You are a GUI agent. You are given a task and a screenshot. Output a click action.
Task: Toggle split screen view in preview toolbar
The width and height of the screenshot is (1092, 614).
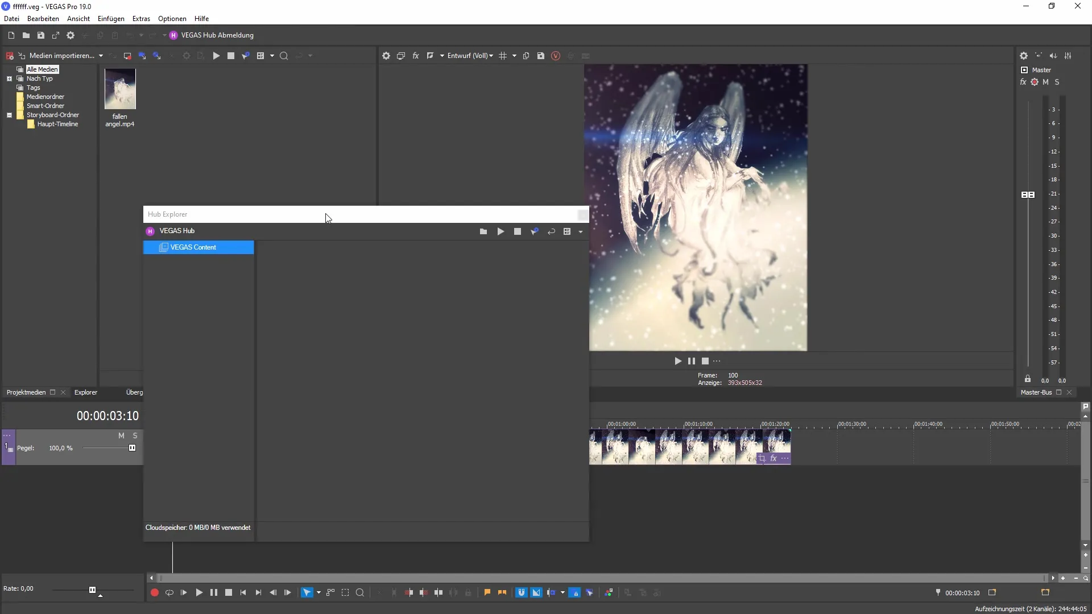pos(431,56)
